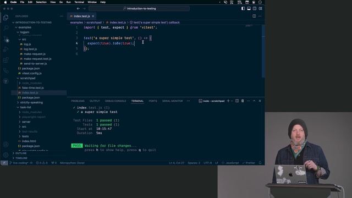
Task: Select the index.test.js editor tab
Action: (x=81, y=16)
